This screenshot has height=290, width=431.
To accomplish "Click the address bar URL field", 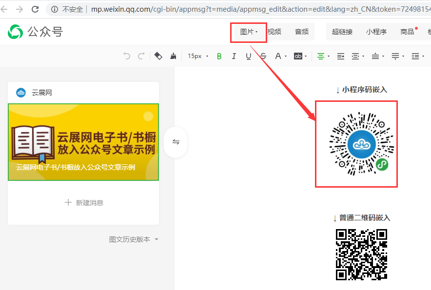I will click(260, 9).
